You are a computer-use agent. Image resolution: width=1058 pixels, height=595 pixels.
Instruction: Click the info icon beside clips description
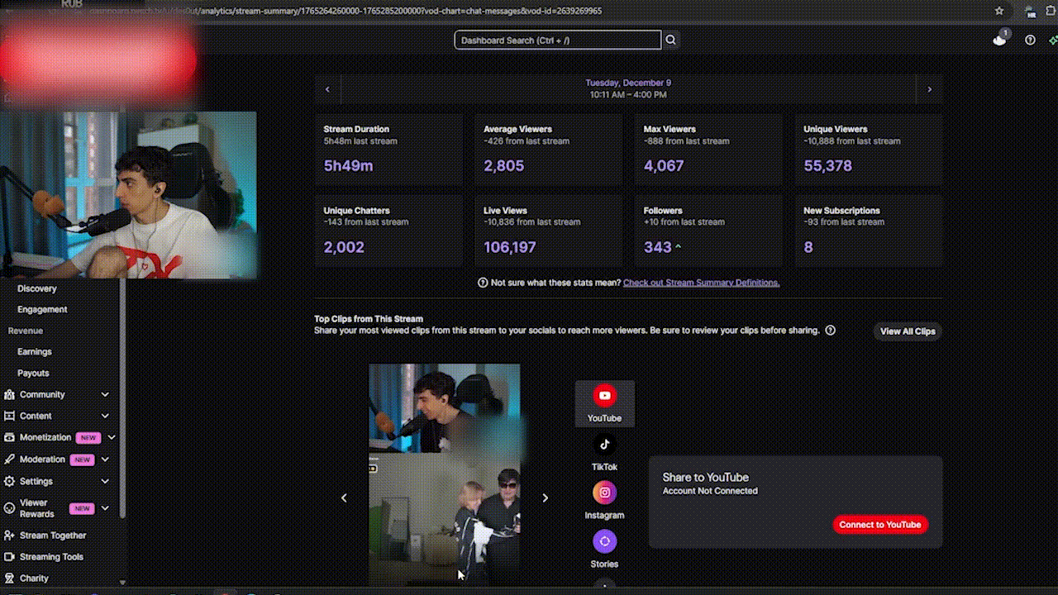click(830, 331)
